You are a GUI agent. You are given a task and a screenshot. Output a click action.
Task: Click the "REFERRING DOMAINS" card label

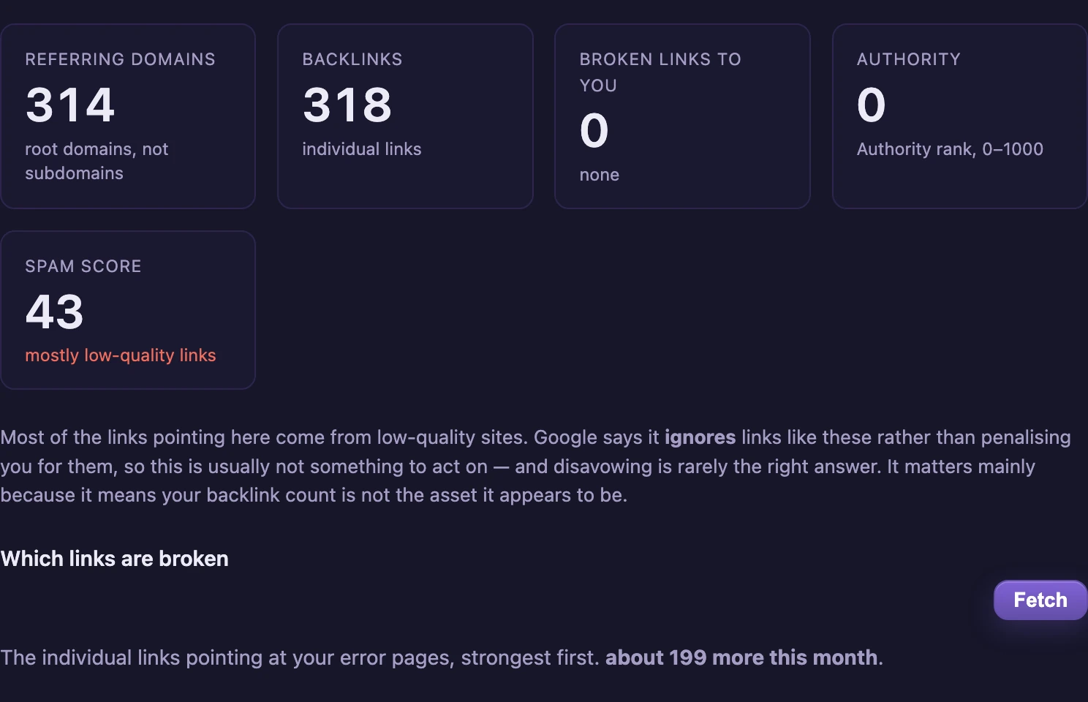[x=121, y=59]
